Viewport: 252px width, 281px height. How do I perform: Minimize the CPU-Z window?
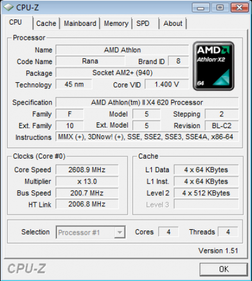(200, 8)
